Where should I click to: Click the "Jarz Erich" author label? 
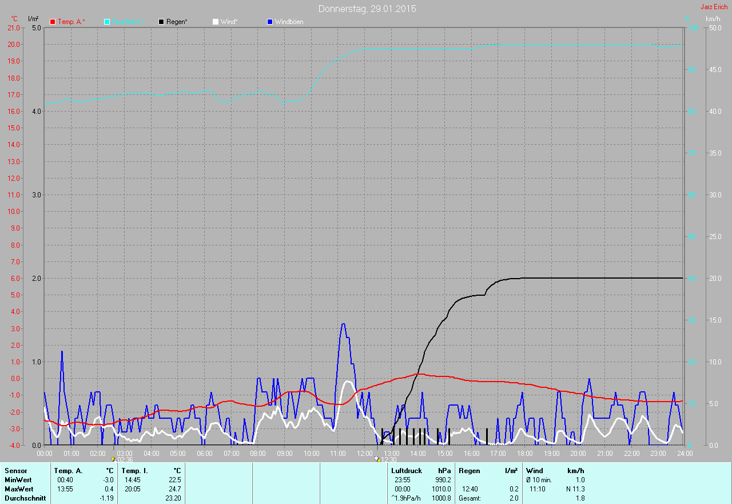(x=714, y=7)
